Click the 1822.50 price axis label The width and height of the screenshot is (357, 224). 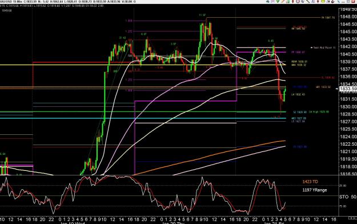348,144
